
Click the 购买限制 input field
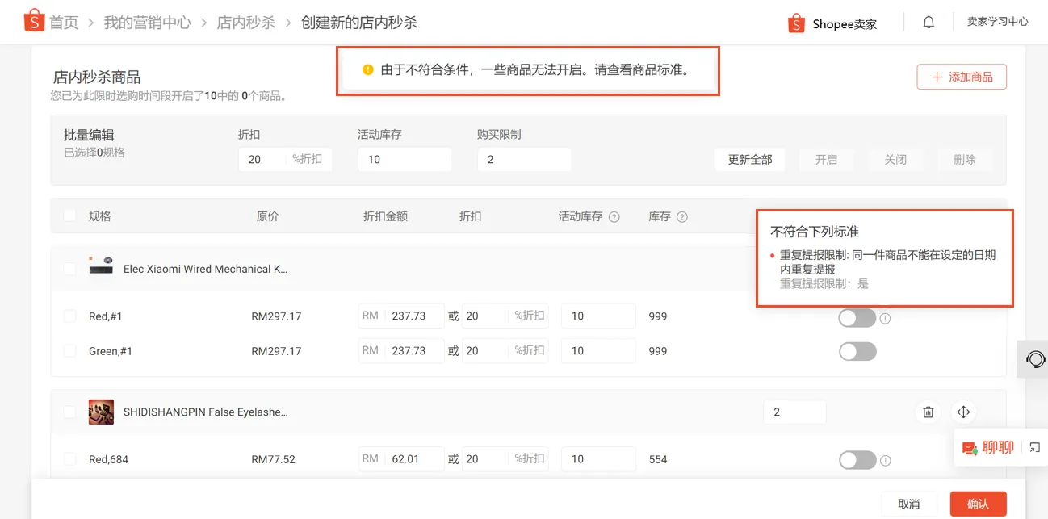point(524,159)
